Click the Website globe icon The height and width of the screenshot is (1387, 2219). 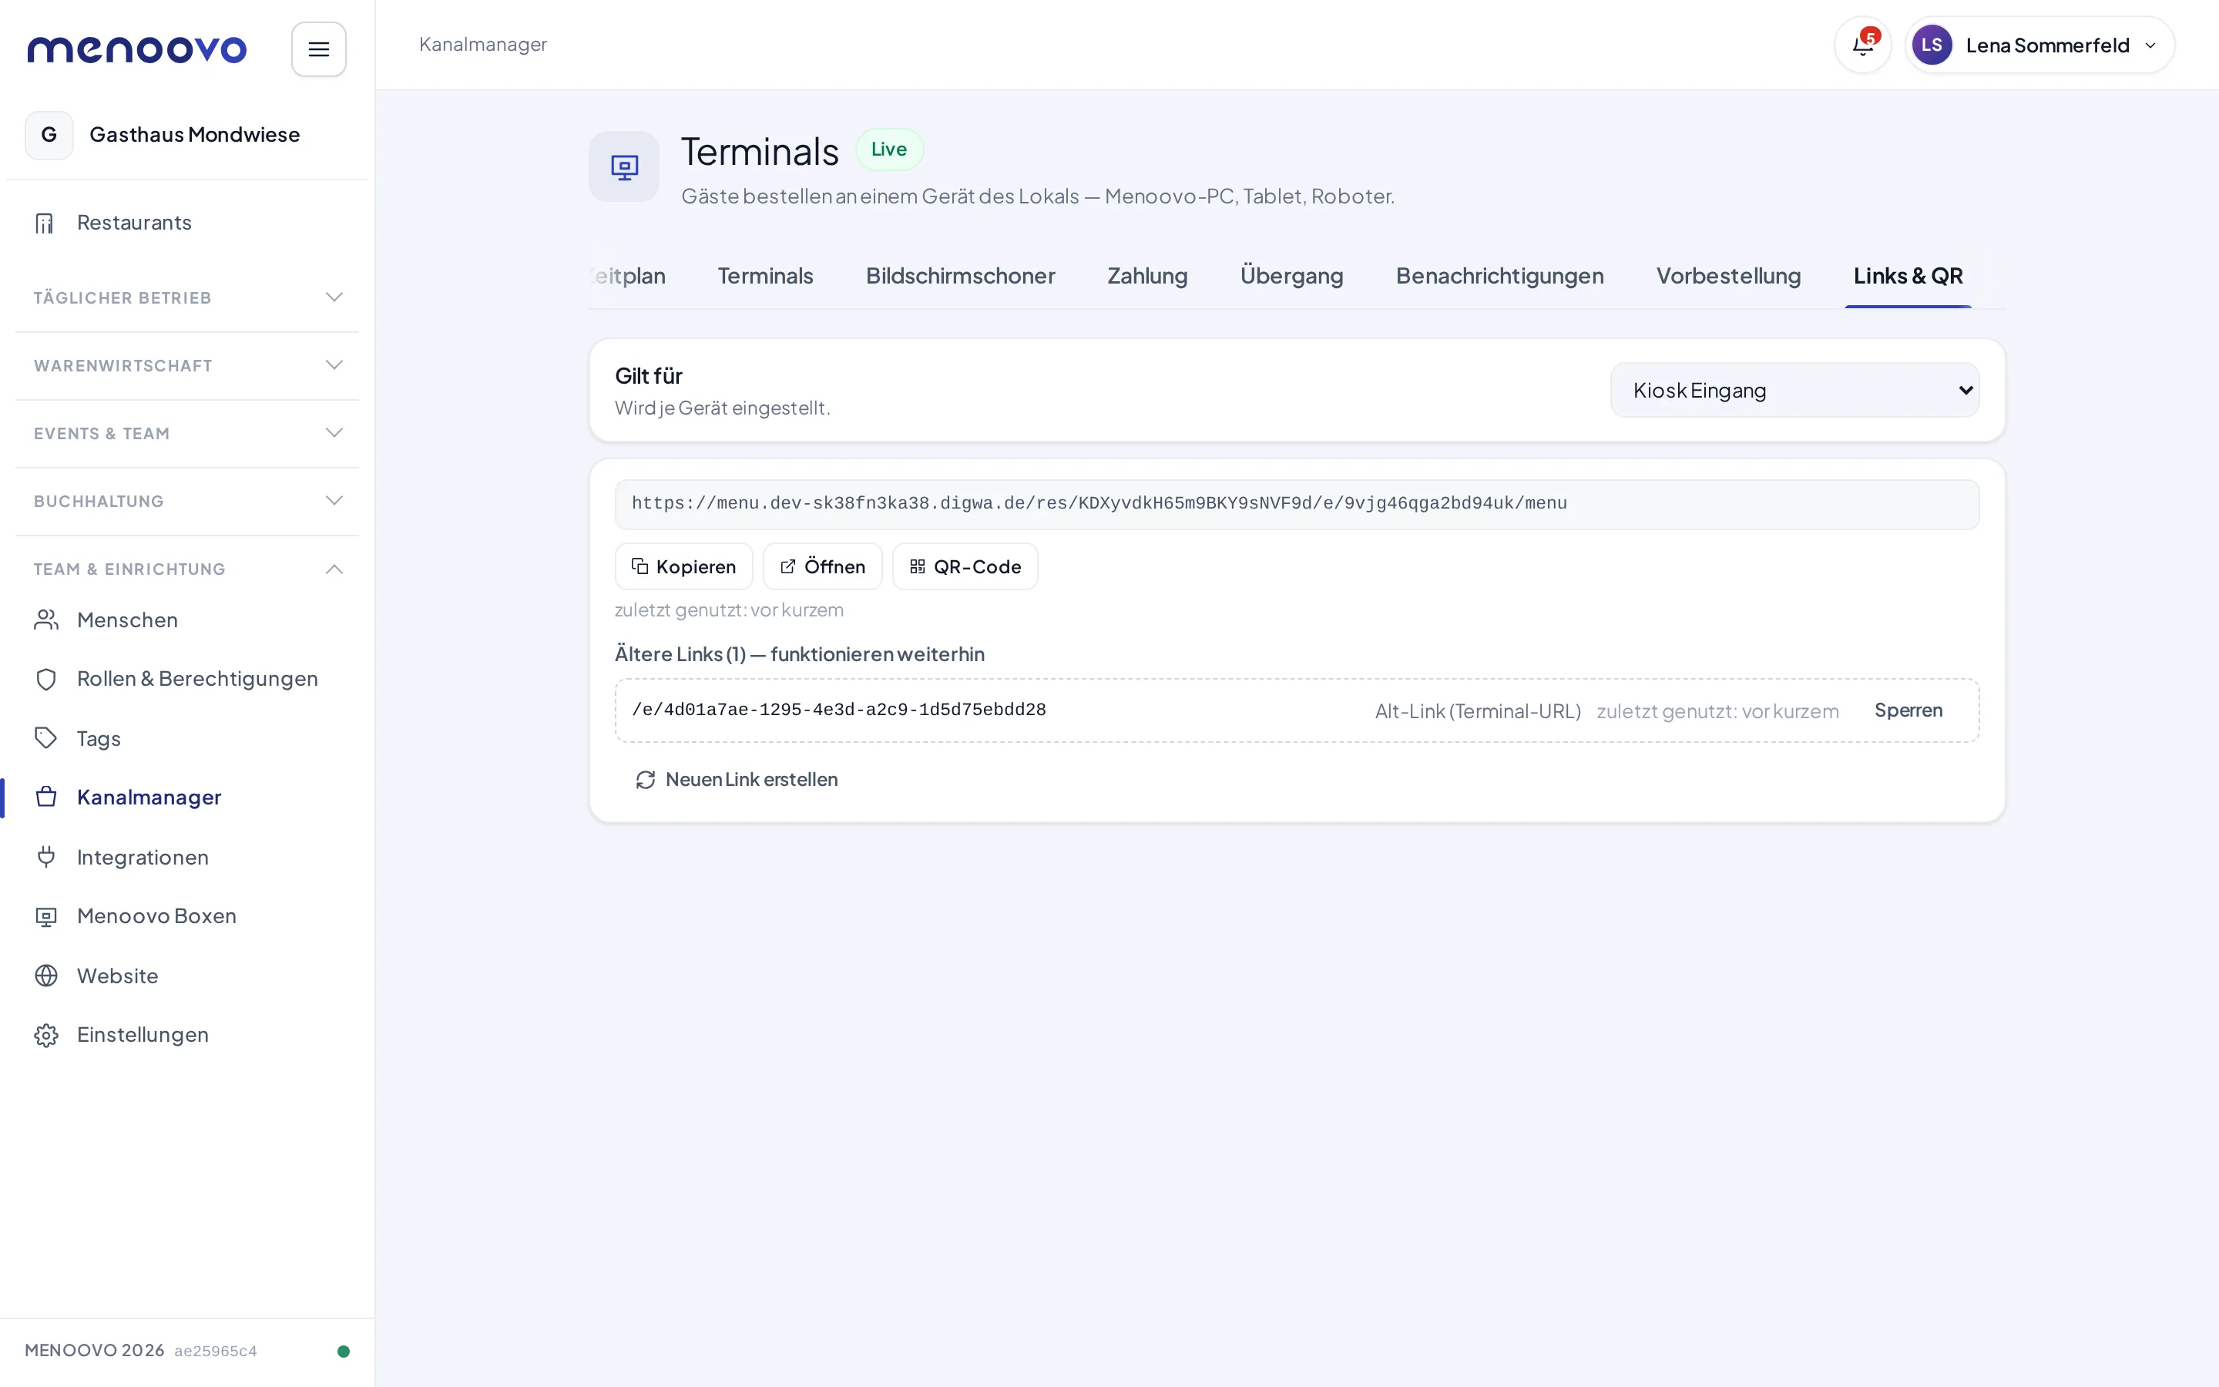pyautogui.click(x=46, y=975)
